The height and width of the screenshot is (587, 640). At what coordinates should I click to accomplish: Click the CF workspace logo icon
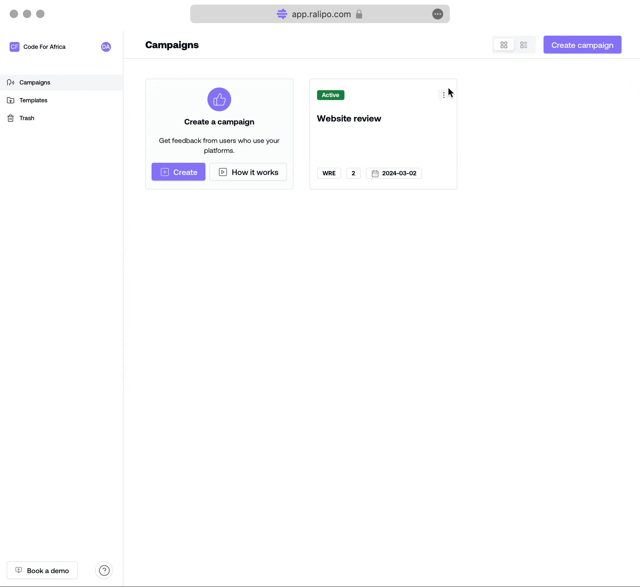coord(14,47)
